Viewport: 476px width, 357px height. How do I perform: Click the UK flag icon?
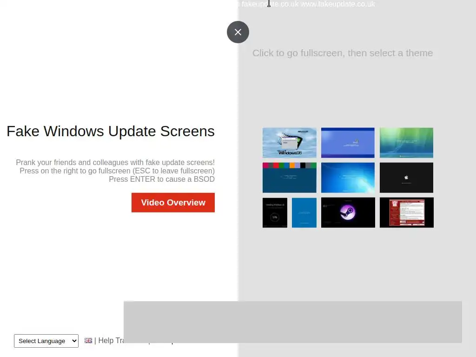click(x=88, y=341)
